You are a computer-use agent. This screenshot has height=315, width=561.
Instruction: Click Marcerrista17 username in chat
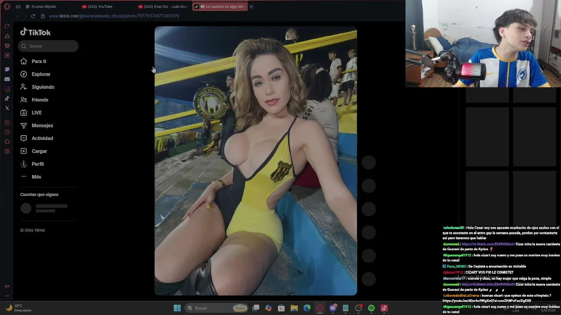[x=454, y=278]
